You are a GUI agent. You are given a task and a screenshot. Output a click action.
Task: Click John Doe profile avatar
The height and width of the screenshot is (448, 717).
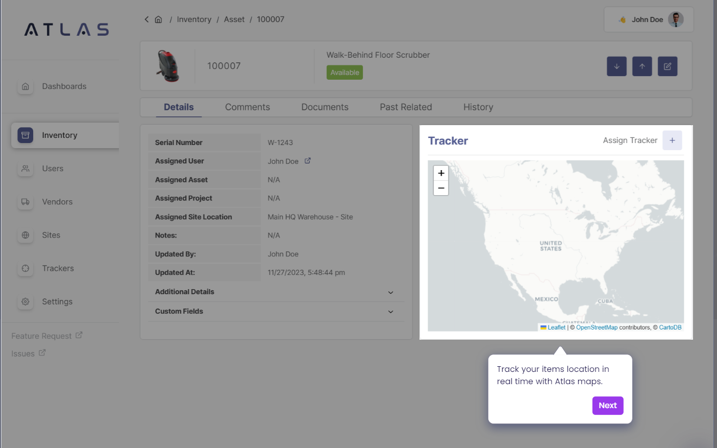point(676,19)
